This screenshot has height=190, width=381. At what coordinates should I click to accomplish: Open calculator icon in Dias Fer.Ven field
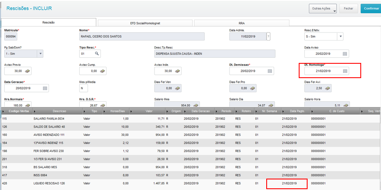(x=178, y=88)
